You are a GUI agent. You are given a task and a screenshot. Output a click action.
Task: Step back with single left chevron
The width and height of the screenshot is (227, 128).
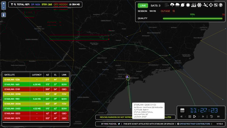point(186,117)
